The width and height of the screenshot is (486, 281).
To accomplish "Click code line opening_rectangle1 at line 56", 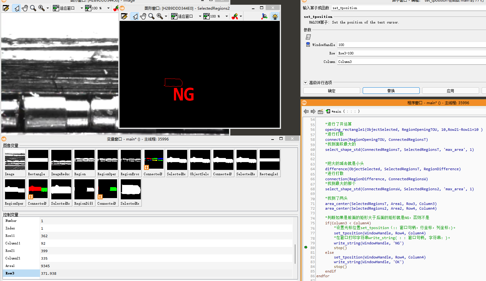I will pos(404,130).
